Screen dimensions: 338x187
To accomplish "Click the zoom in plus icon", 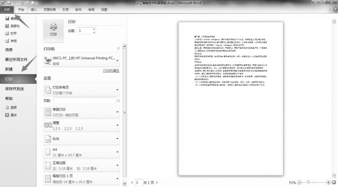I will (x=328, y=183).
